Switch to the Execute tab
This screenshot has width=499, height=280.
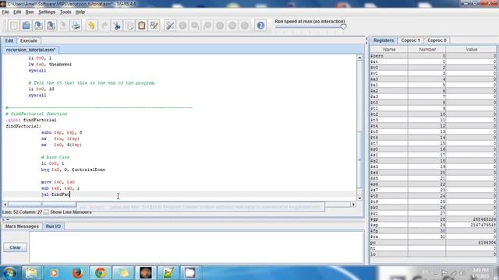29,40
